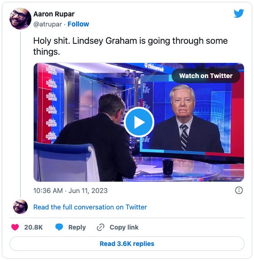
Task: Follow the @atrupar account
Action: click(78, 24)
